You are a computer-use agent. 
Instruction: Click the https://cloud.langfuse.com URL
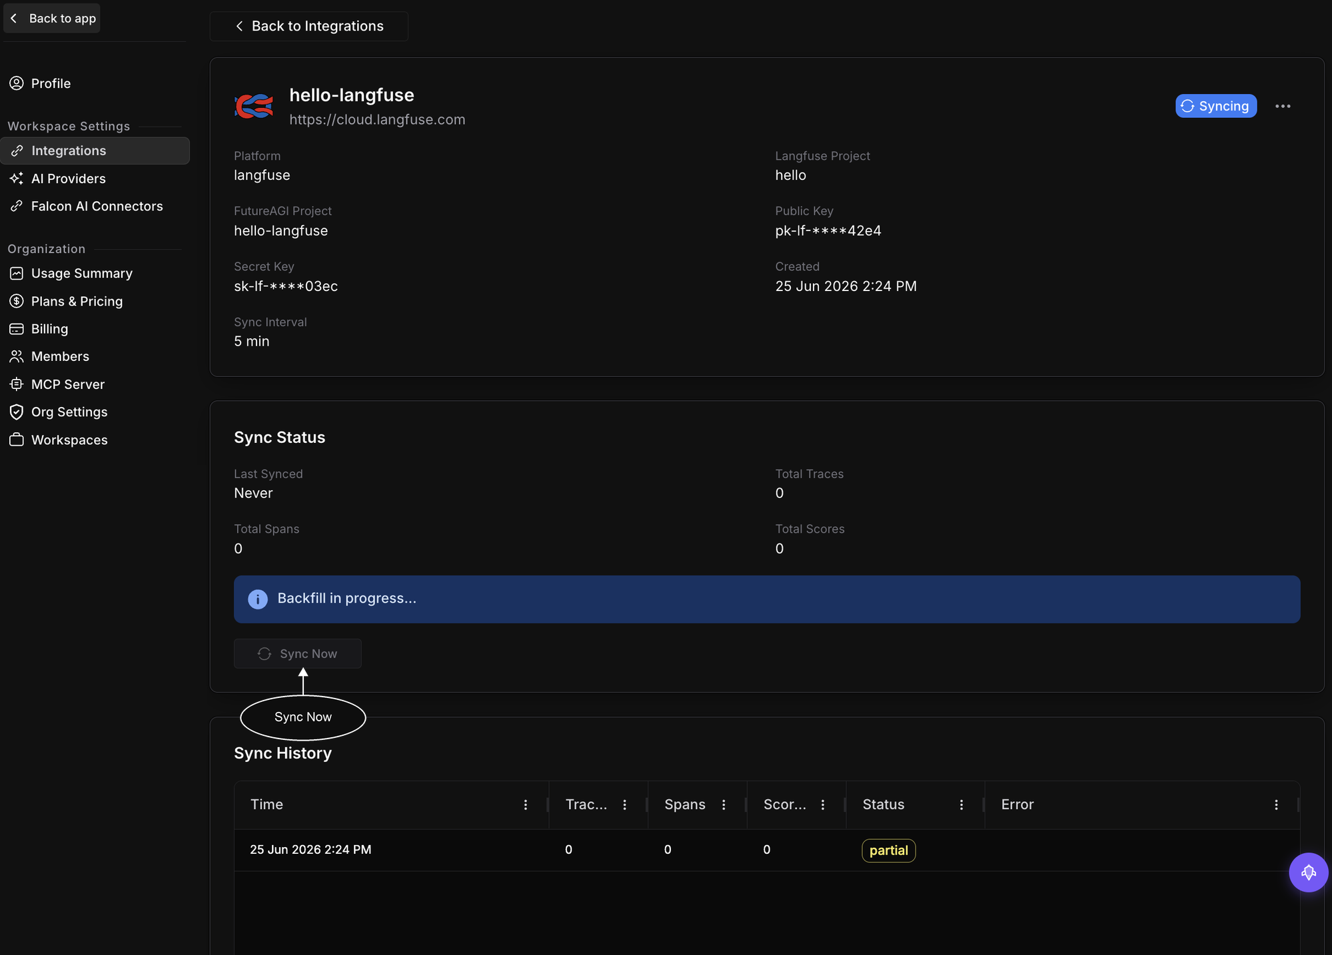377,119
